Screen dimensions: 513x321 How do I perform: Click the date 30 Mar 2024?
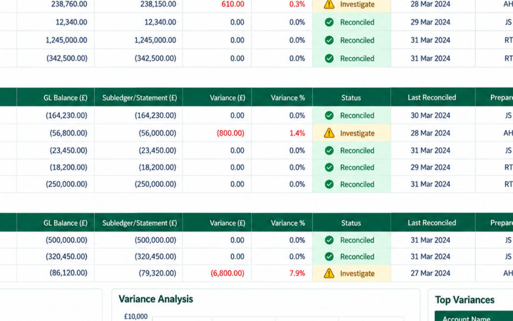430,115
